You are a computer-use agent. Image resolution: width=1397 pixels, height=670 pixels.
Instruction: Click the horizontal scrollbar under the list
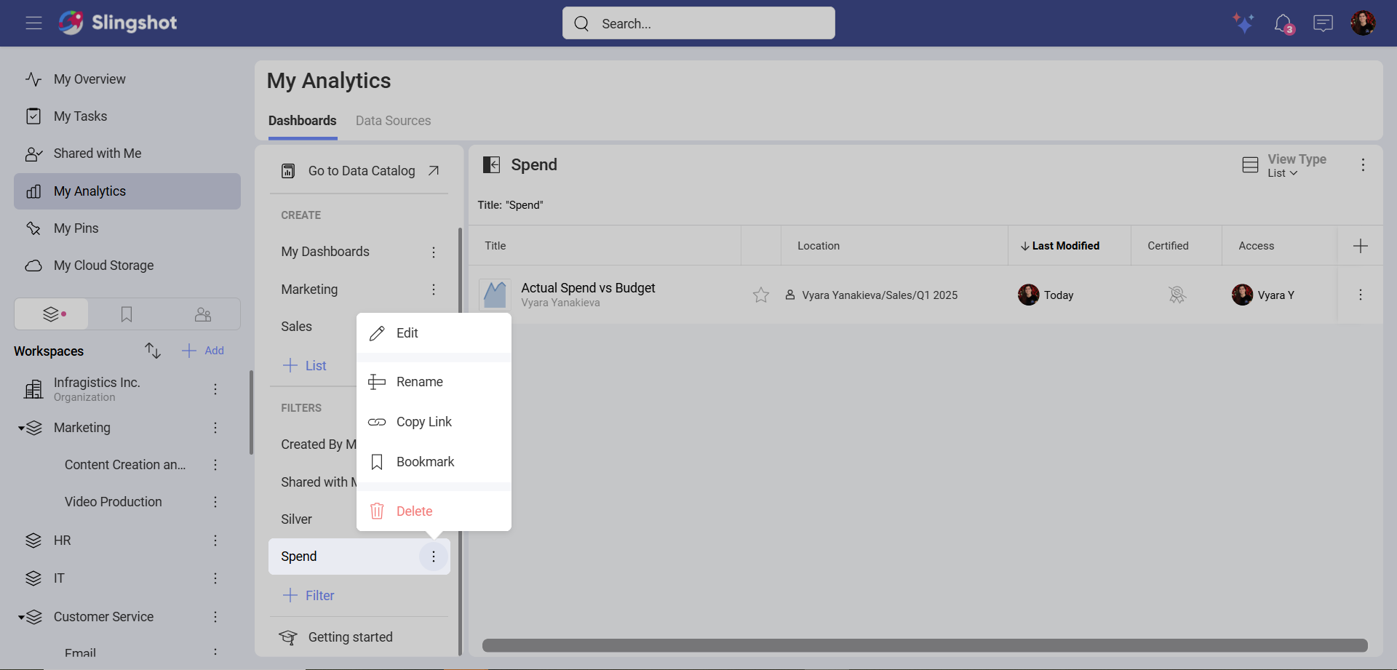point(924,645)
